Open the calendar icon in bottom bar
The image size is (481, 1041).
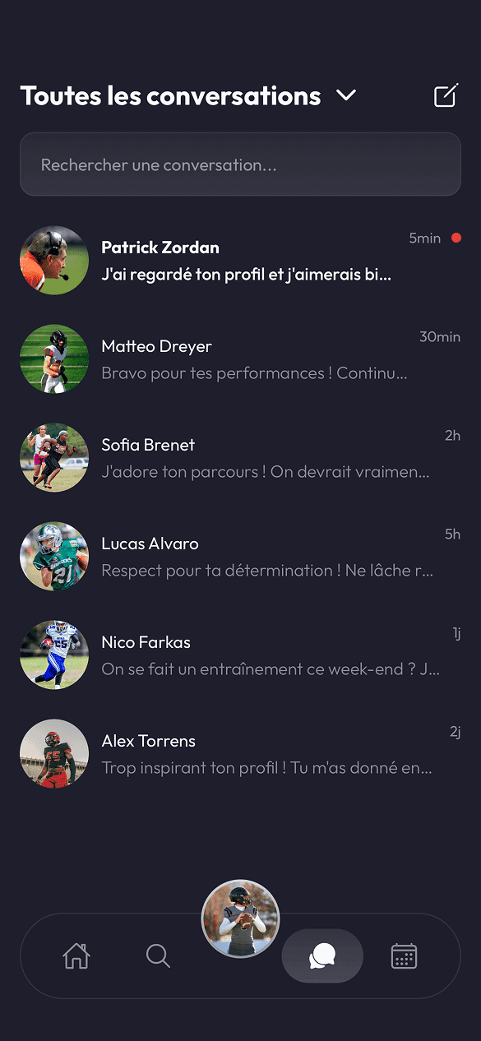tap(404, 955)
